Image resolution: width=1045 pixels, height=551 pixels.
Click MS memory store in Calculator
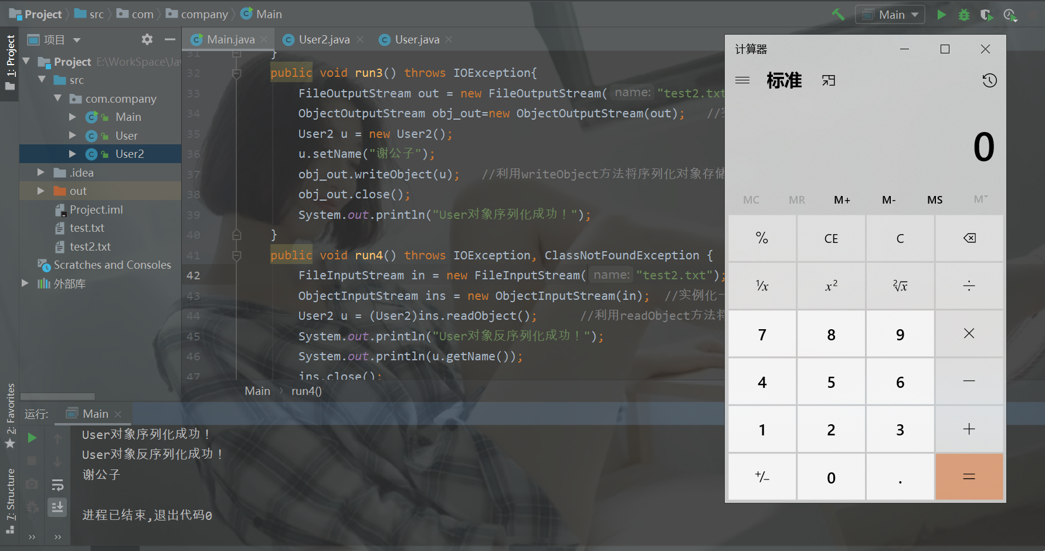click(x=935, y=200)
